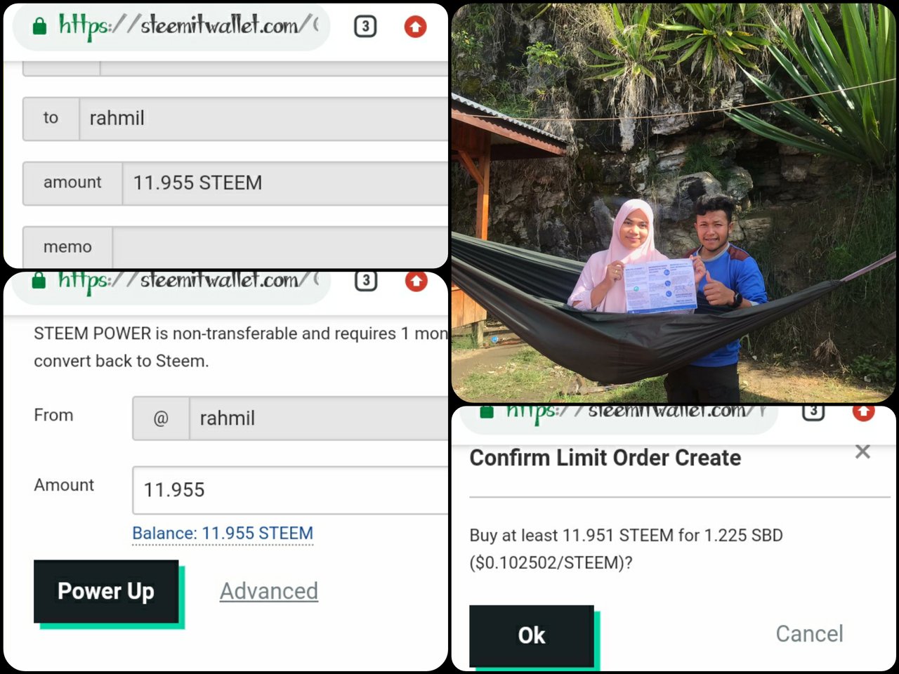Open the hammock photo of two people
899x674 pixels.
(x=674, y=203)
